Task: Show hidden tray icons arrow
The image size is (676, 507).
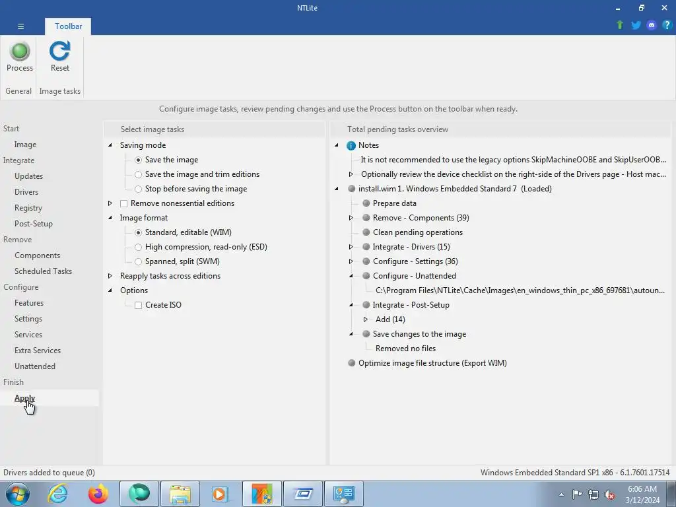Action: (x=561, y=494)
